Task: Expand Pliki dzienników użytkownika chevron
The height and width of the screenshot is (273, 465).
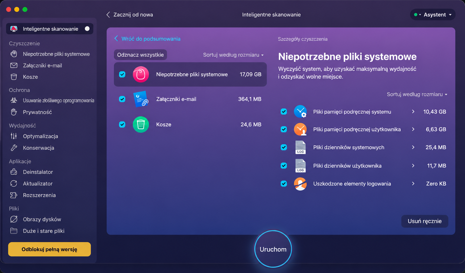Action: point(413,166)
